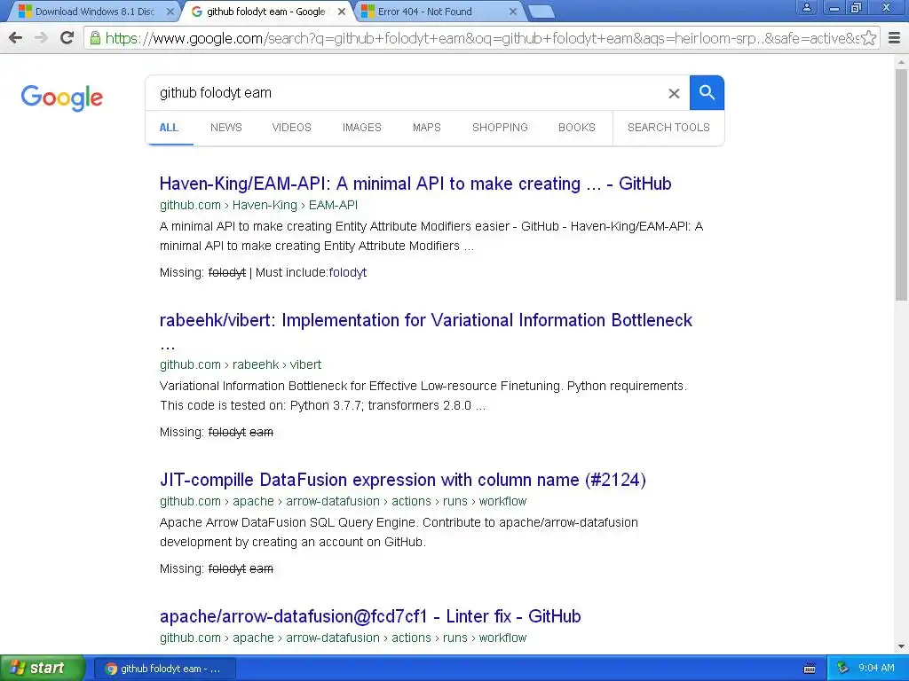Viewport: 909px width, 681px height.
Task: Reload the page with the refresh icon
Action: point(67,38)
